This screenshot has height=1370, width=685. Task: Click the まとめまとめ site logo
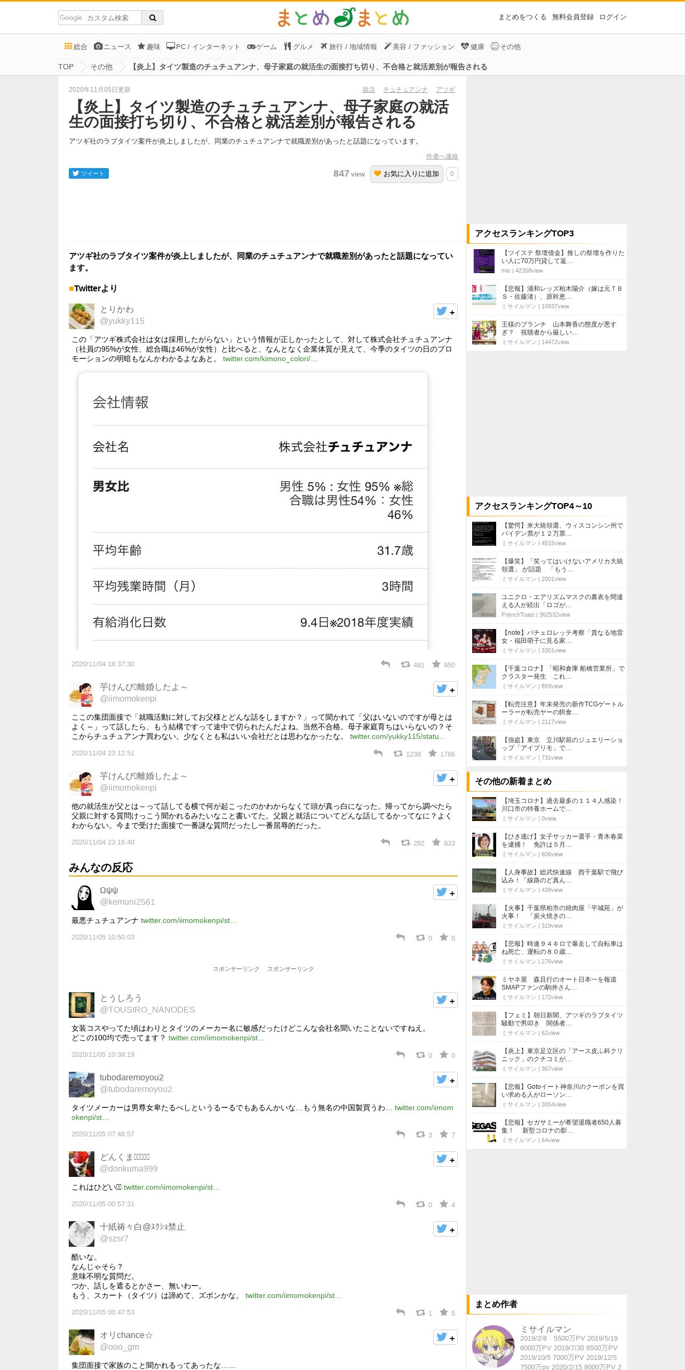(342, 18)
